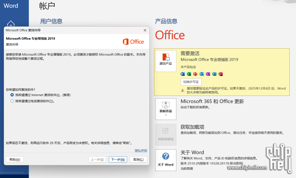Viewport: 296px width, 178px height.
Task: Click the Publisher icon in product list
Action: coord(214,74)
